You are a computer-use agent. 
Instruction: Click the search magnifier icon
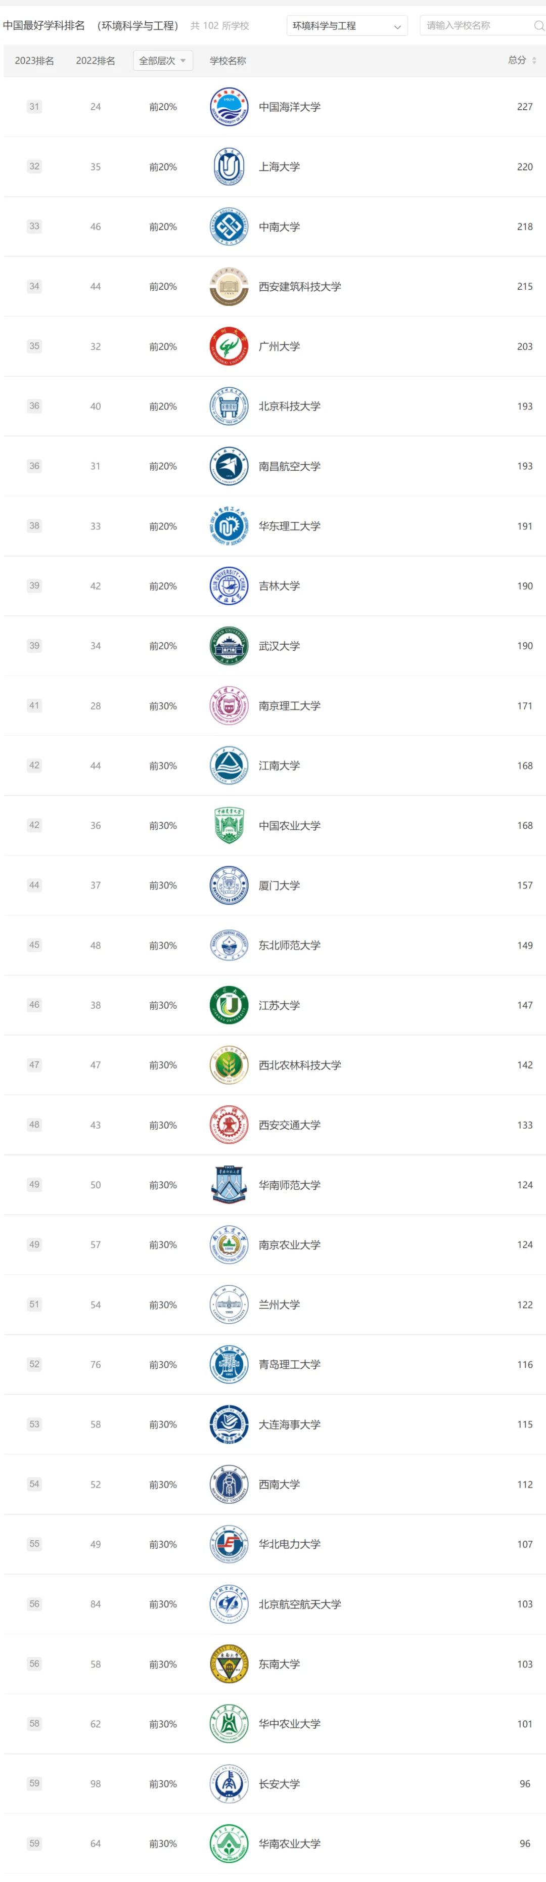[539, 26]
